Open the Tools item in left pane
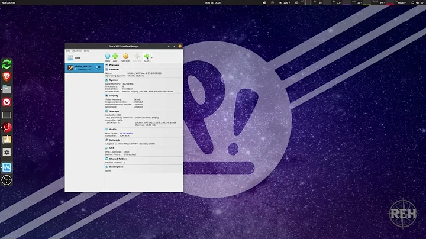The width and height of the screenshot is (426, 239). [84, 57]
